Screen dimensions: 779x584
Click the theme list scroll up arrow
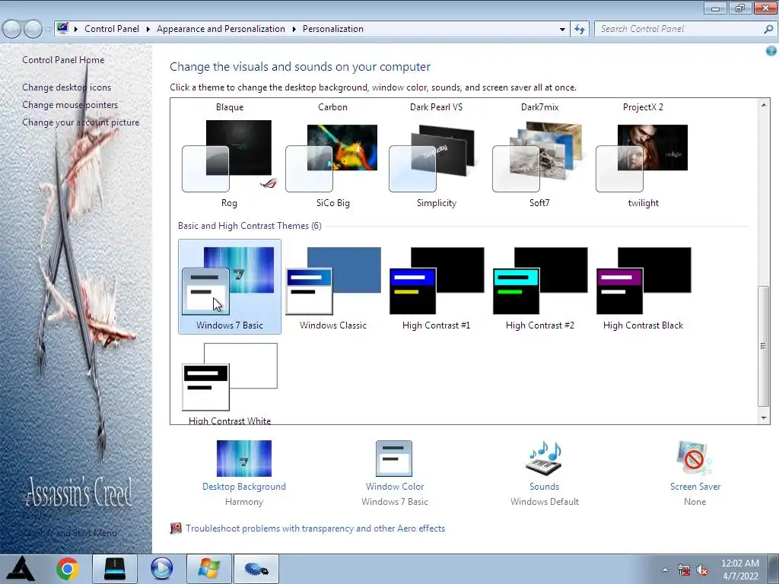(764, 105)
